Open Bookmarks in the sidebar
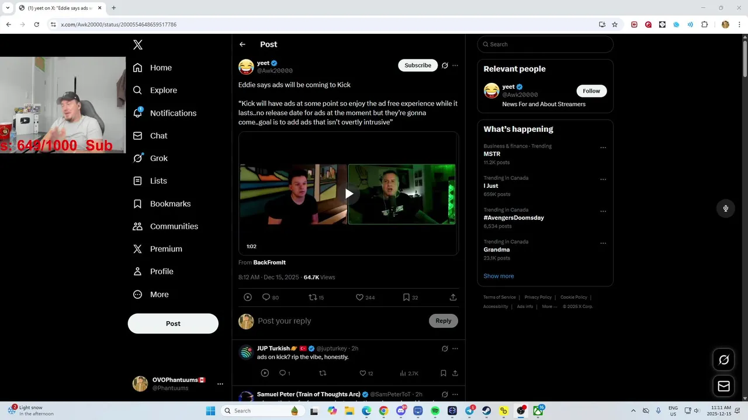 [x=162, y=204]
